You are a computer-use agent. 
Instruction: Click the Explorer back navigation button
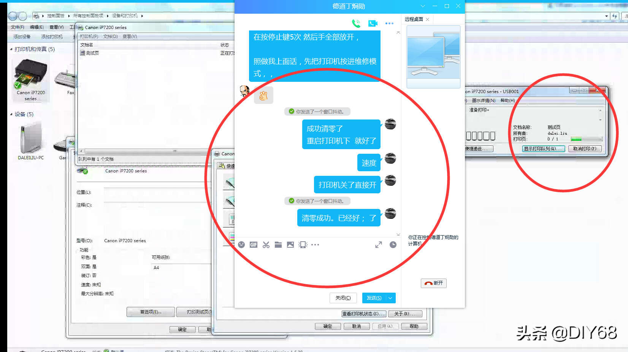click(13, 16)
